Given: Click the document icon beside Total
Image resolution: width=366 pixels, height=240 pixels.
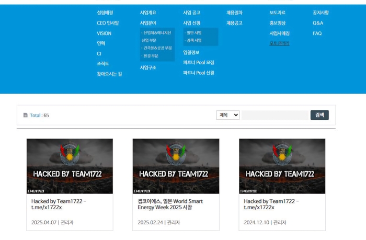Looking at the screenshot, I should [26, 115].
